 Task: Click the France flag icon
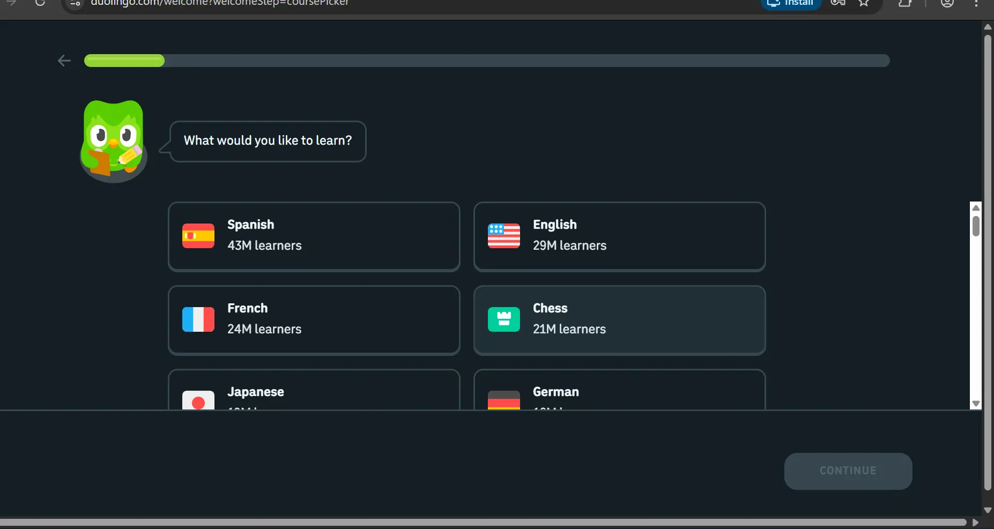tap(198, 319)
